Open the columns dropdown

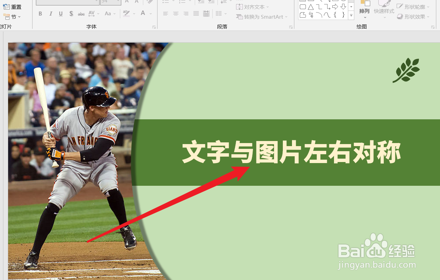tap(221, 14)
